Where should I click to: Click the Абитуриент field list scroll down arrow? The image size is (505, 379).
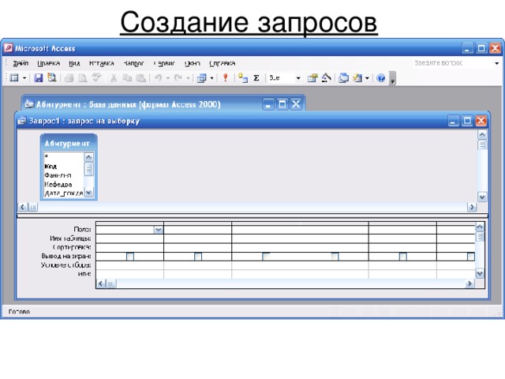click(88, 193)
